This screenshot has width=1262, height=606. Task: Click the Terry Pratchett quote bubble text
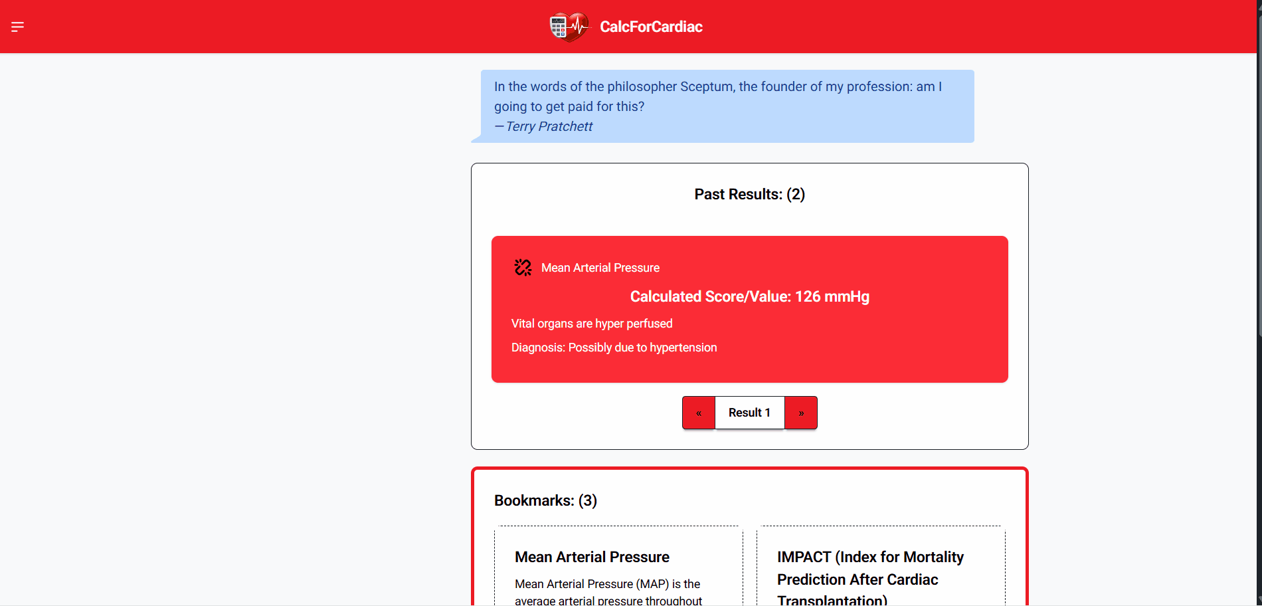(717, 96)
